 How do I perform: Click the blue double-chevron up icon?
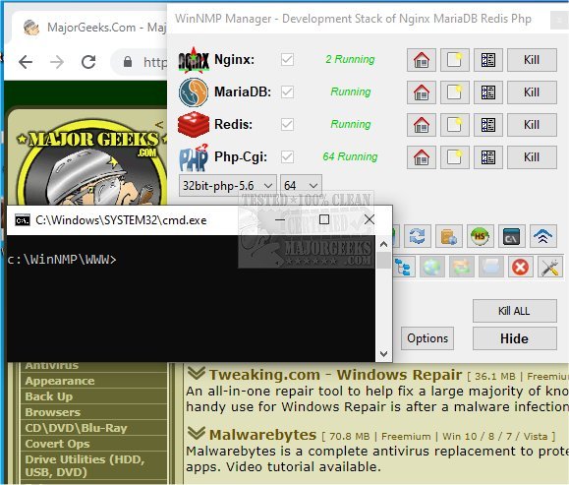click(x=542, y=236)
